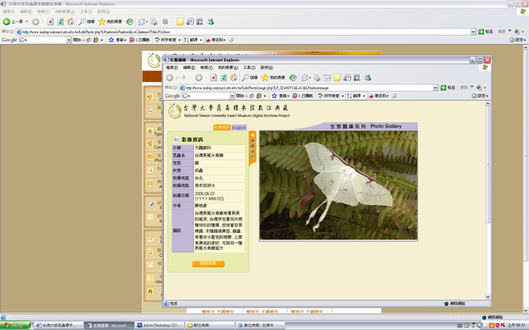Expand Back history arrow in main window
The width and height of the screenshot is (529, 330).
(x=27, y=22)
